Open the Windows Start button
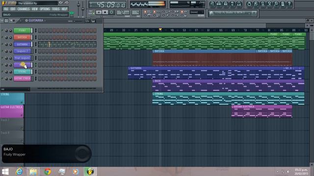 tap(5, 172)
